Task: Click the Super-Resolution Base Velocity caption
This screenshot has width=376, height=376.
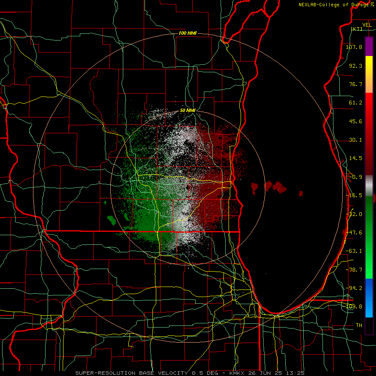Action: (x=190, y=373)
